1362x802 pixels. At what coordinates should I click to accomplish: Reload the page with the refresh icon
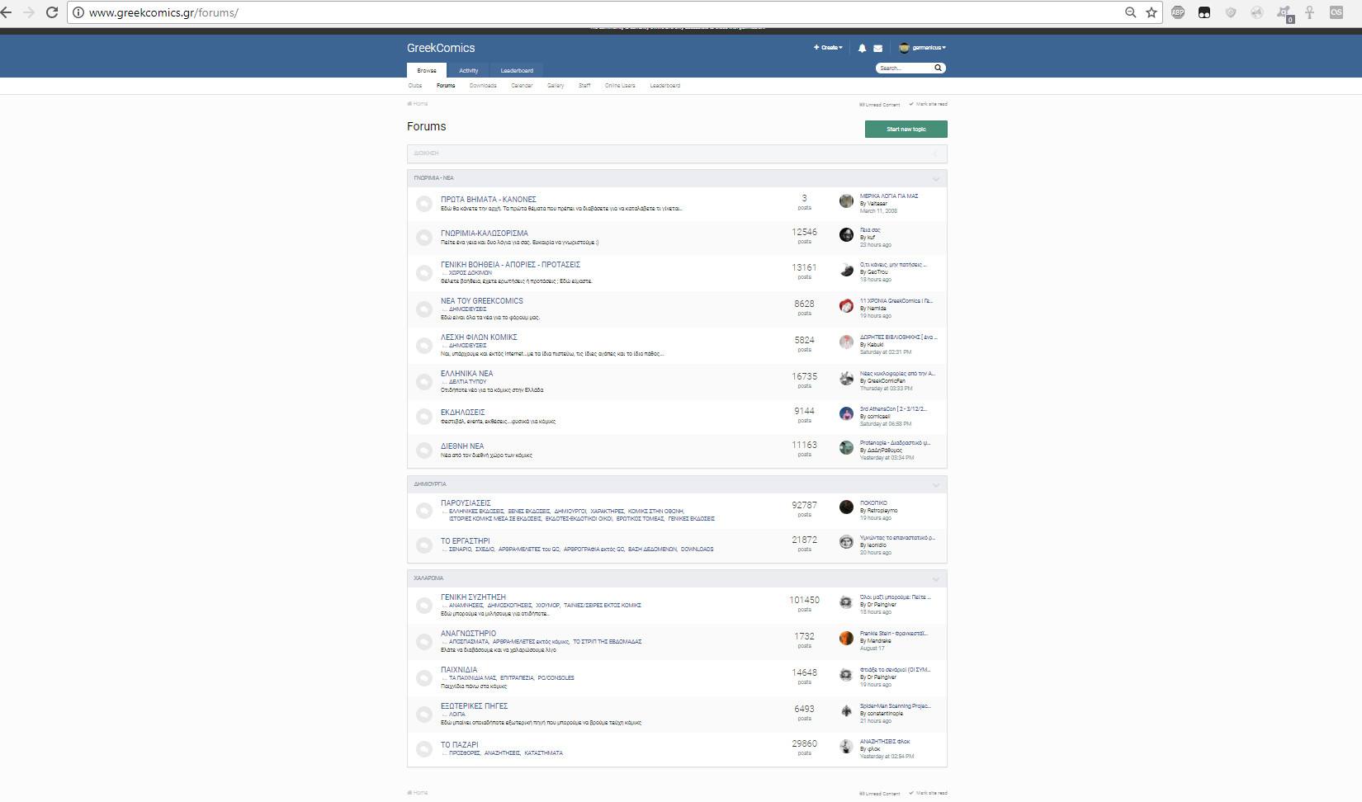pyautogui.click(x=52, y=12)
